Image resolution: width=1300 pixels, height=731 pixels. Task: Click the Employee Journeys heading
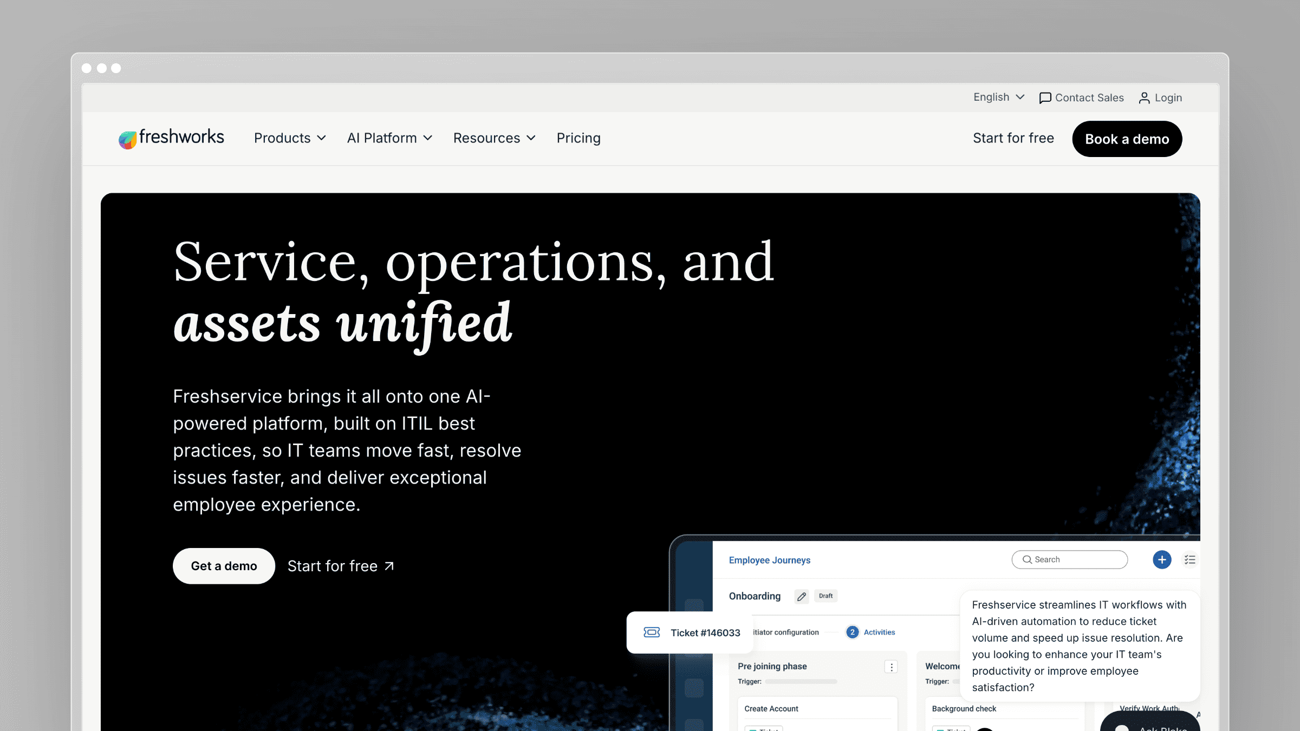(770, 560)
